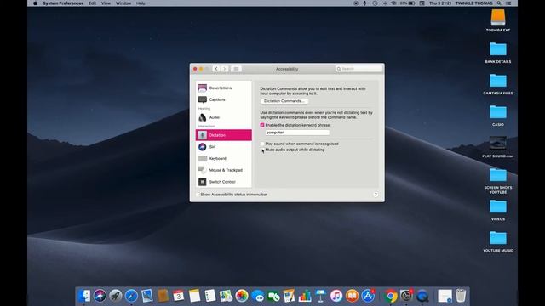Open Safari from the Dock
Image resolution: width=545 pixels, height=306 pixels.
(x=131, y=296)
